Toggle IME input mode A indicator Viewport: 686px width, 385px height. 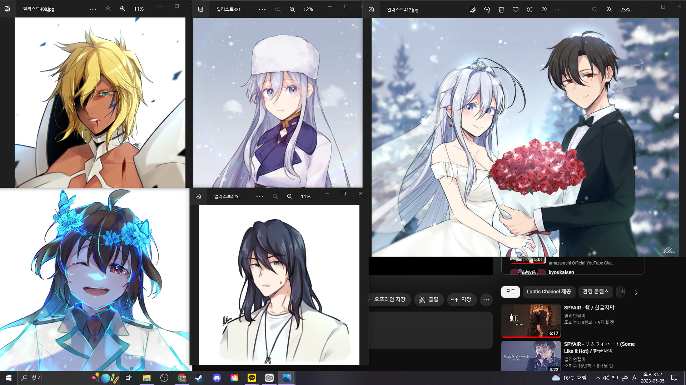coord(634,378)
